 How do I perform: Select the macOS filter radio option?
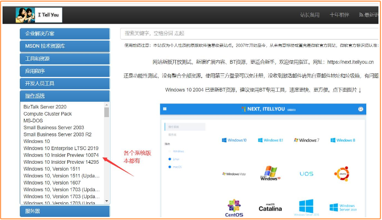(x=169, y=166)
